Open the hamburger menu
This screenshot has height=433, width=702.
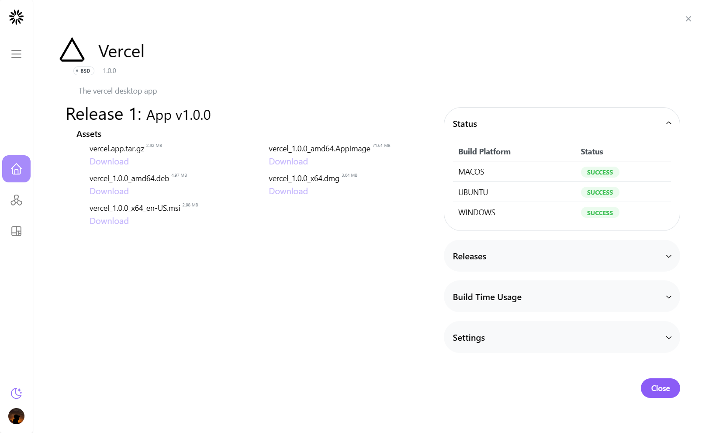pyautogui.click(x=16, y=54)
